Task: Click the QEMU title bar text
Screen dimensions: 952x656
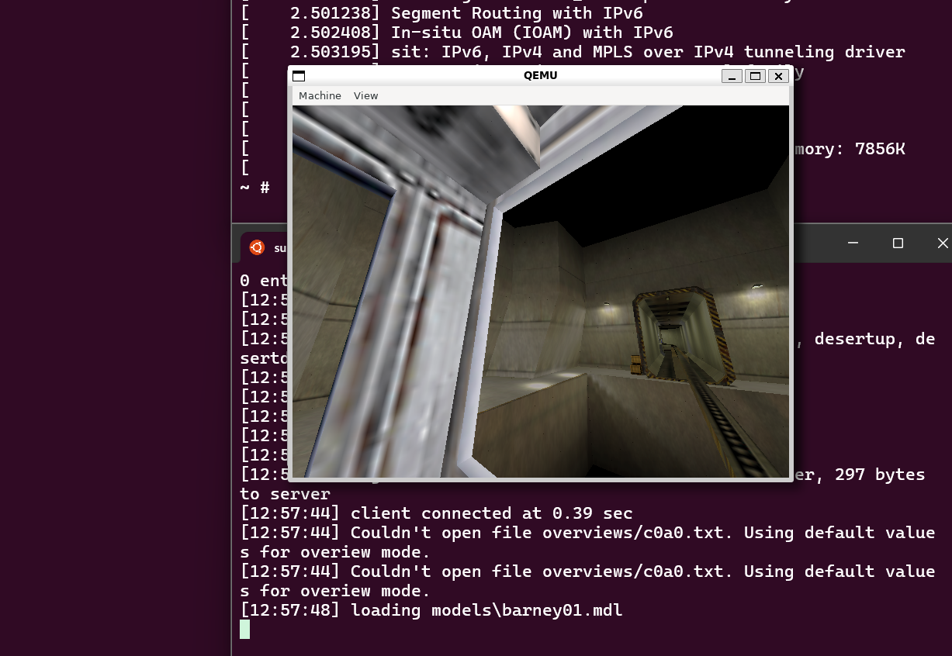Action: [540, 75]
